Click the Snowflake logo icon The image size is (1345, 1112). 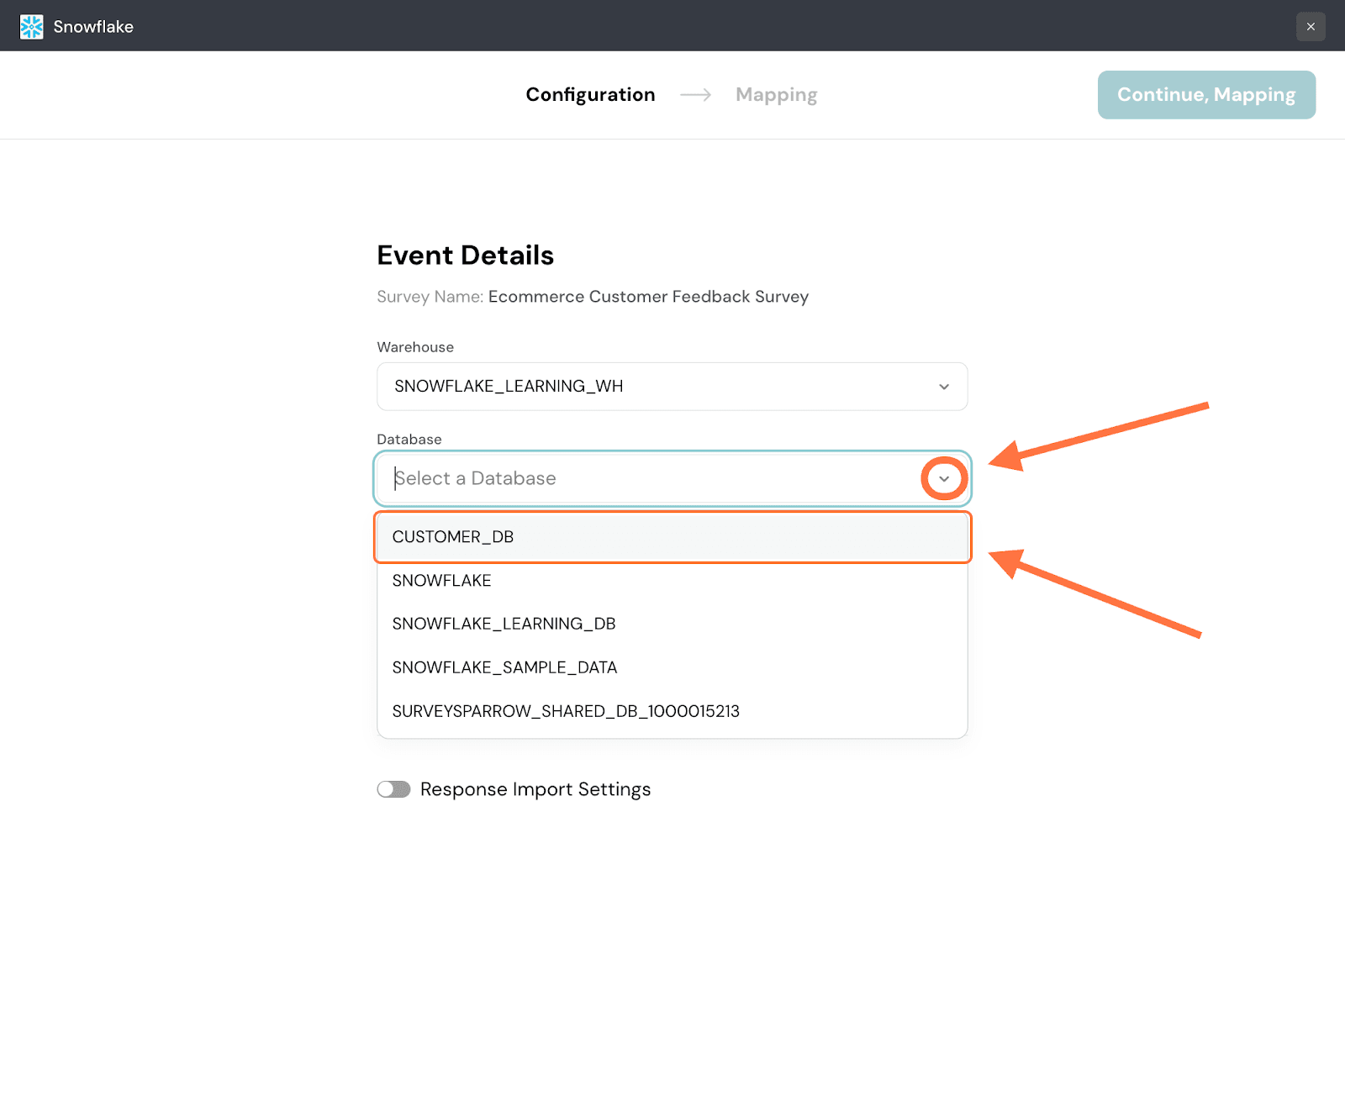click(x=31, y=27)
